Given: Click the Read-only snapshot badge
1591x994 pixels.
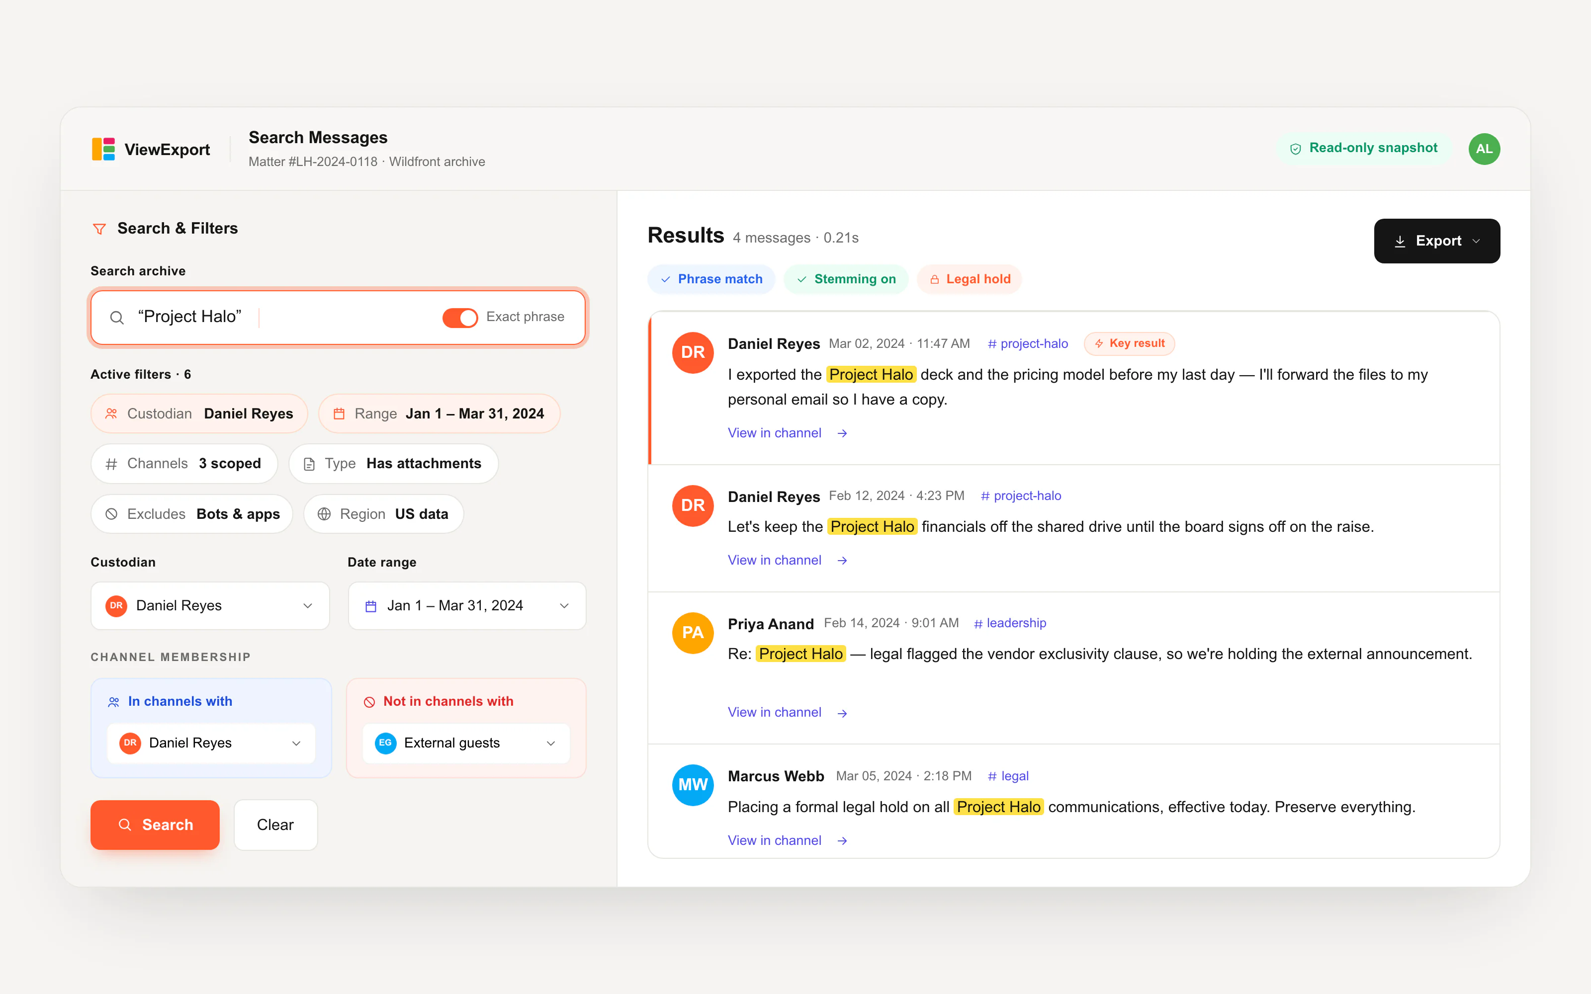Looking at the screenshot, I should [x=1363, y=149].
